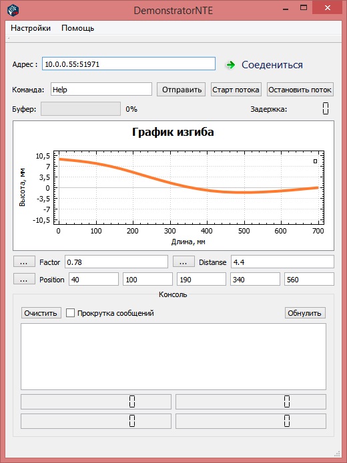The width and height of the screenshot is (347, 463).
Task: Click the Отправить button
Action: point(182,90)
